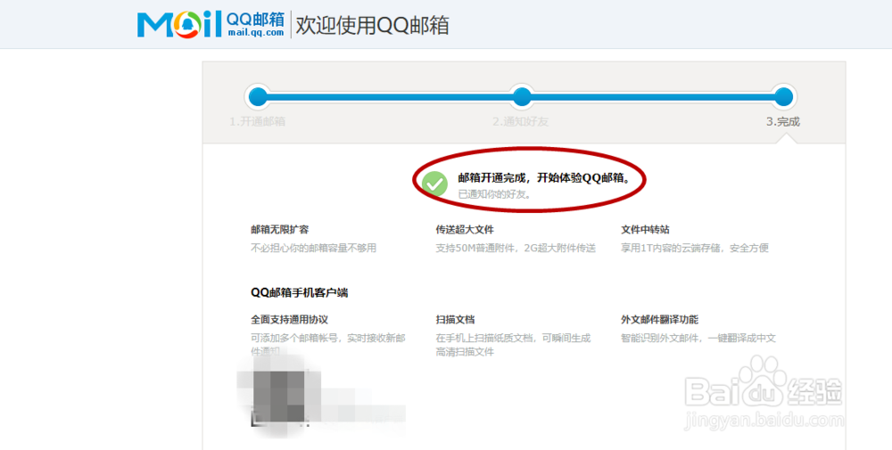Click the mail.qq.com text in the logo

point(256,32)
